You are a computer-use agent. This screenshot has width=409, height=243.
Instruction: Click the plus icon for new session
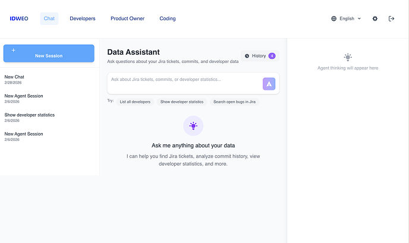click(14, 50)
